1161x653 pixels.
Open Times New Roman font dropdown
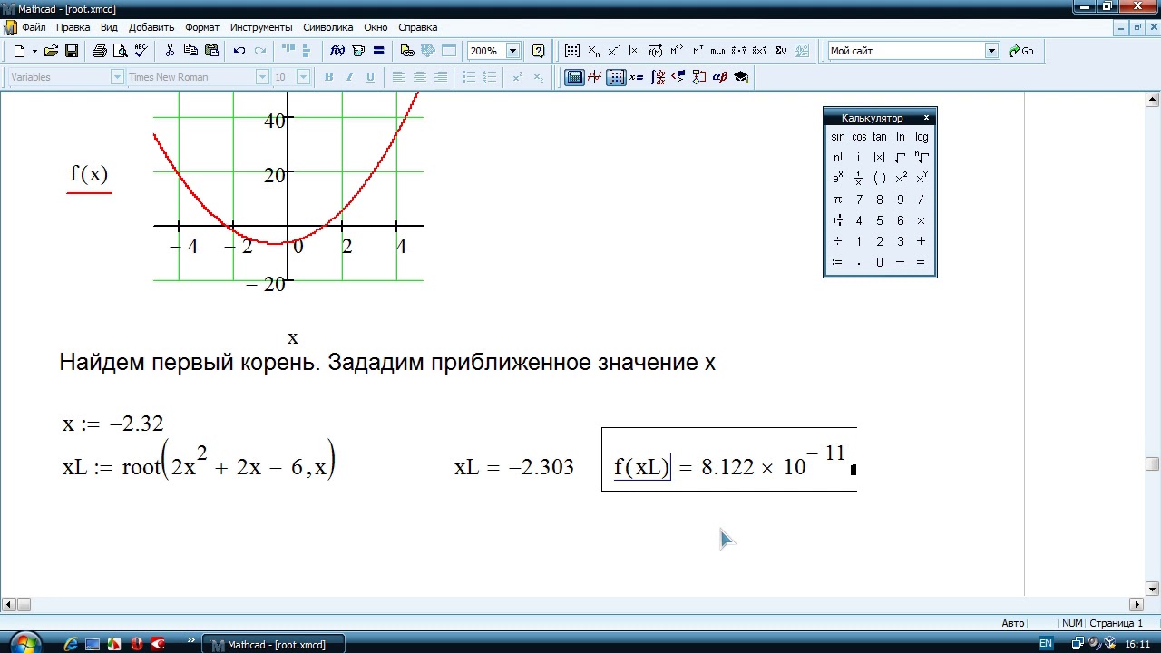point(262,77)
